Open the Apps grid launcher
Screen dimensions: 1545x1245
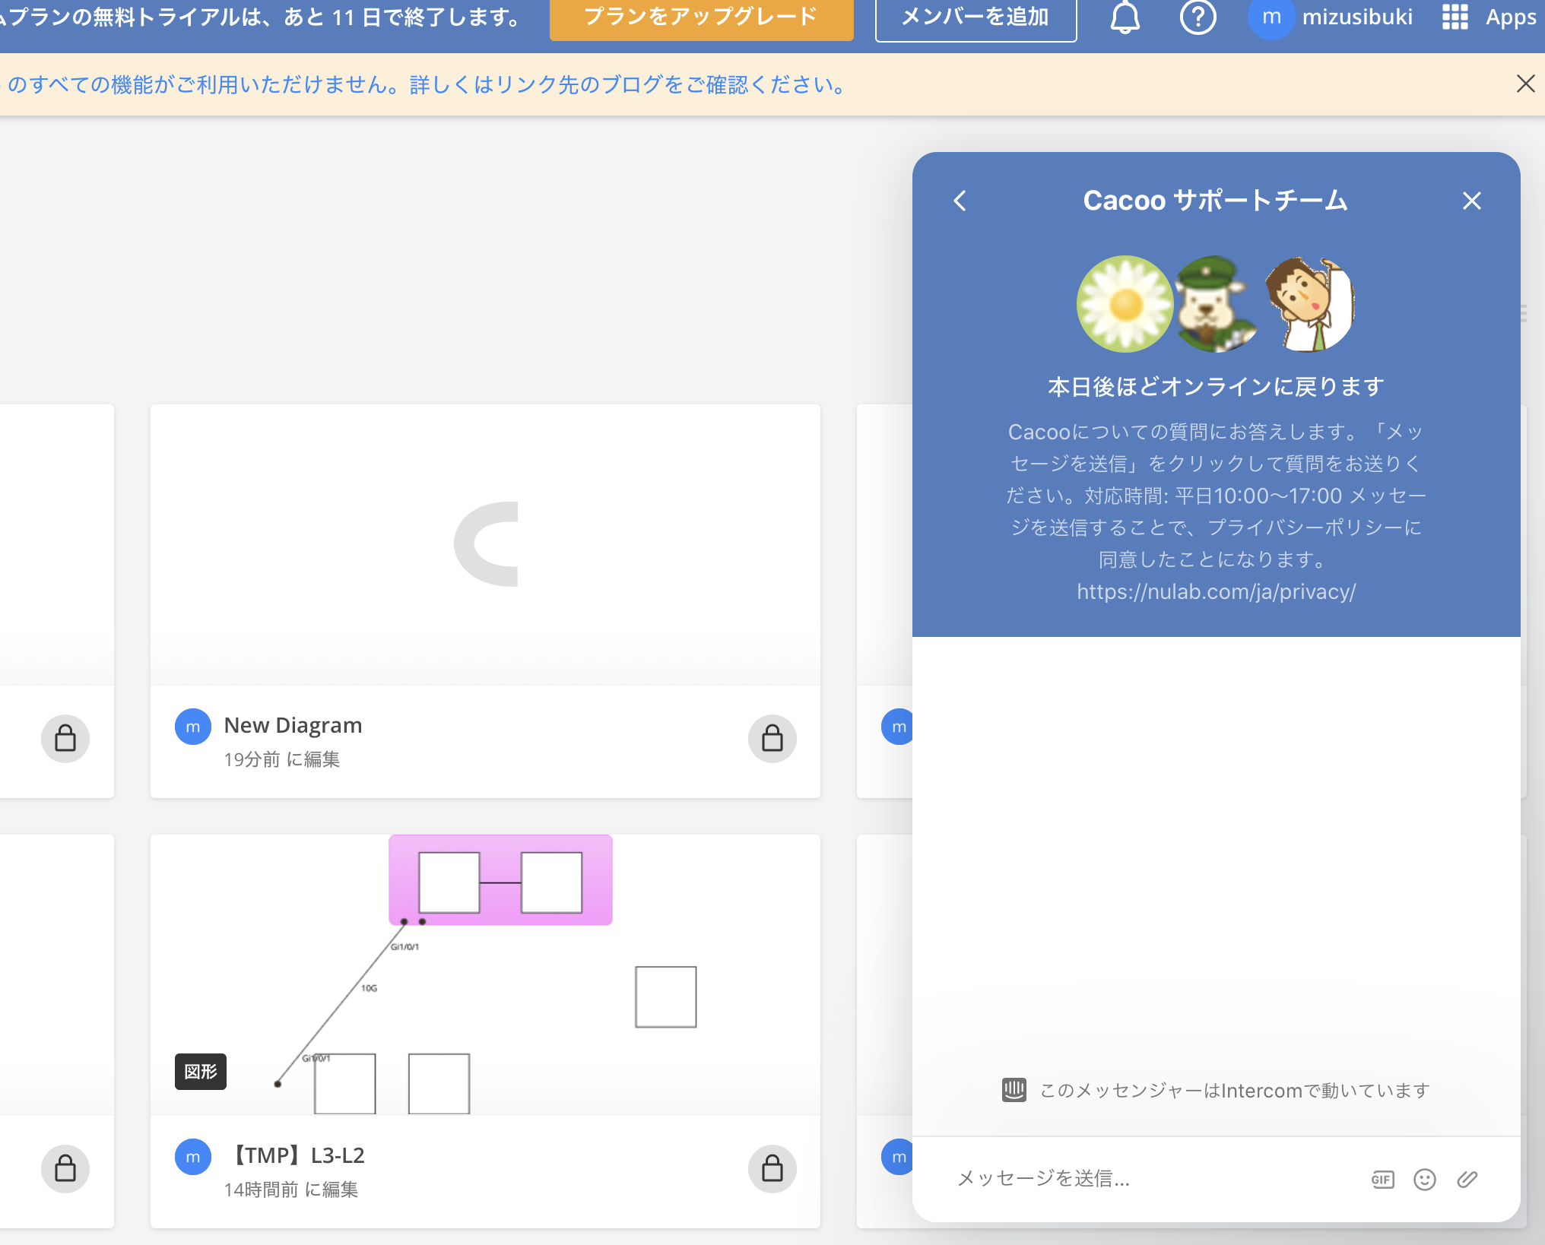(1489, 17)
